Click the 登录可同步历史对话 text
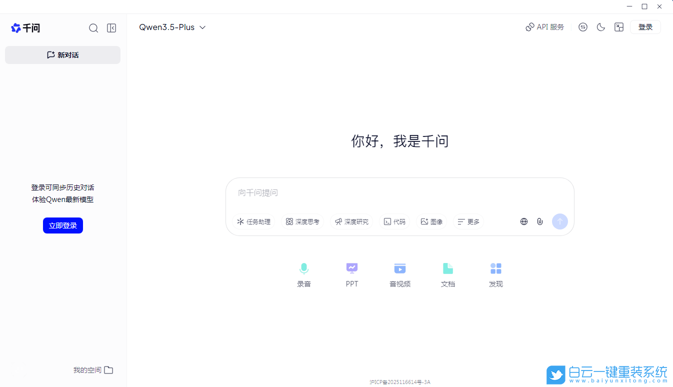Image resolution: width=673 pixels, height=387 pixels. pyautogui.click(x=63, y=187)
